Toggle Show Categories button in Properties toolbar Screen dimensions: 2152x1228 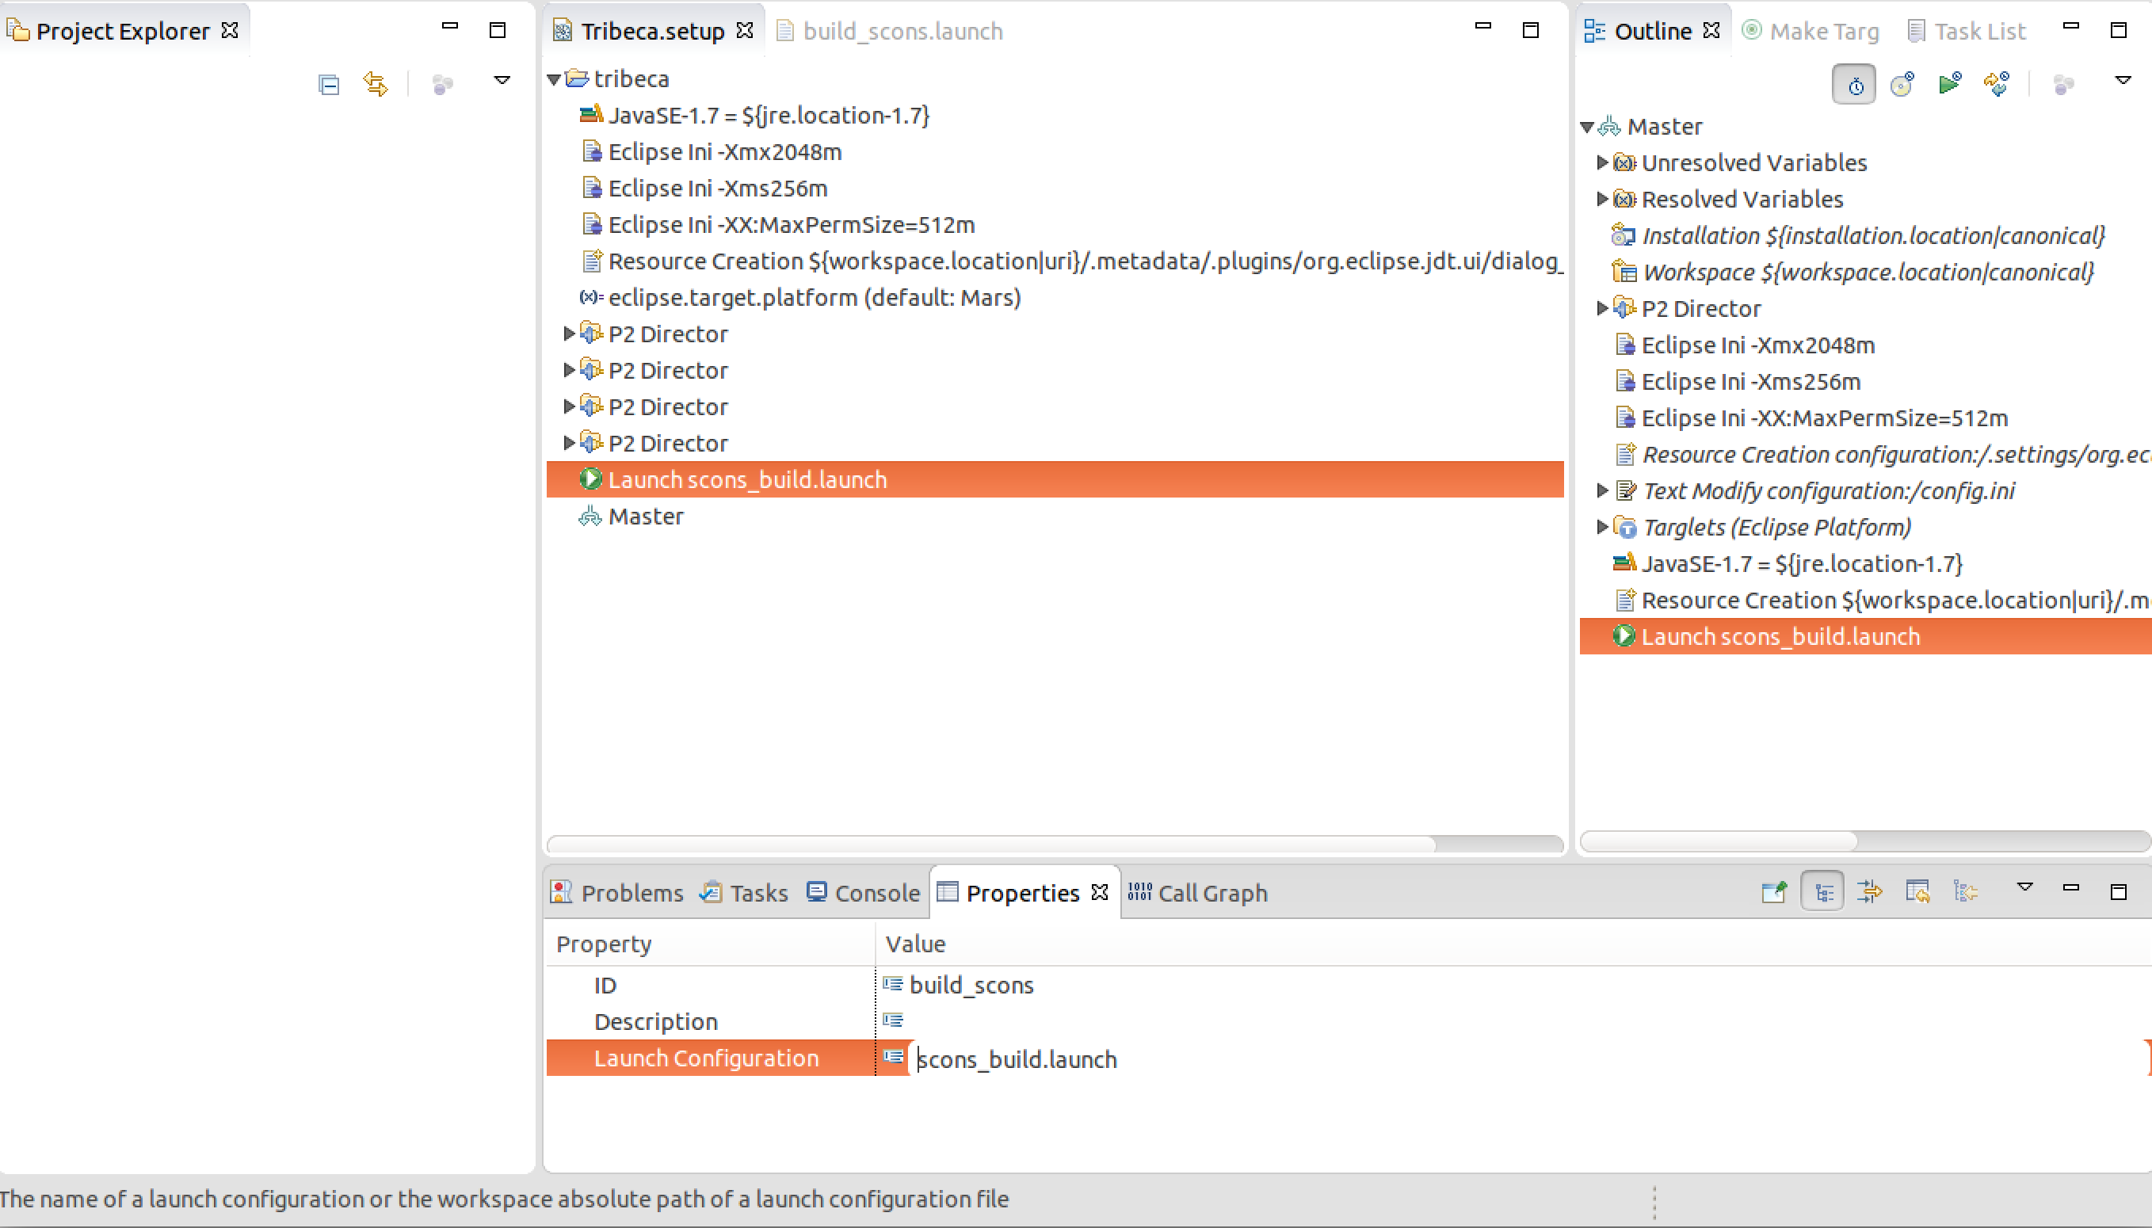[1822, 892]
